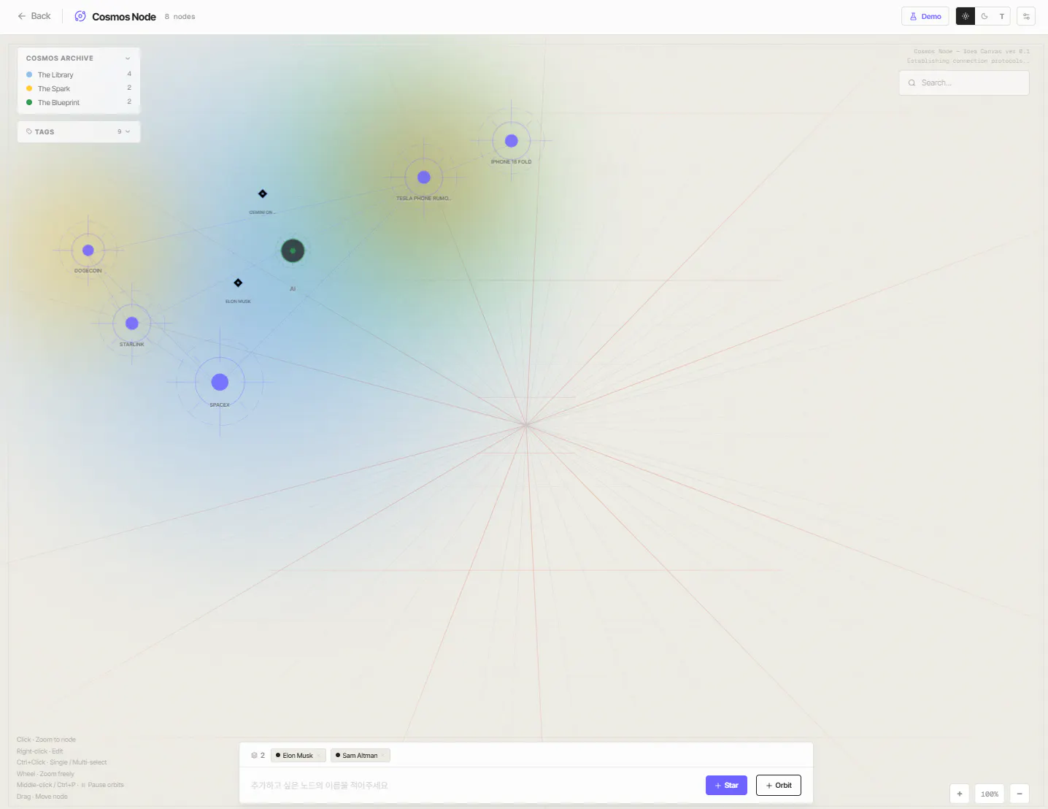Remove the Sam Altman chip

coord(384,756)
